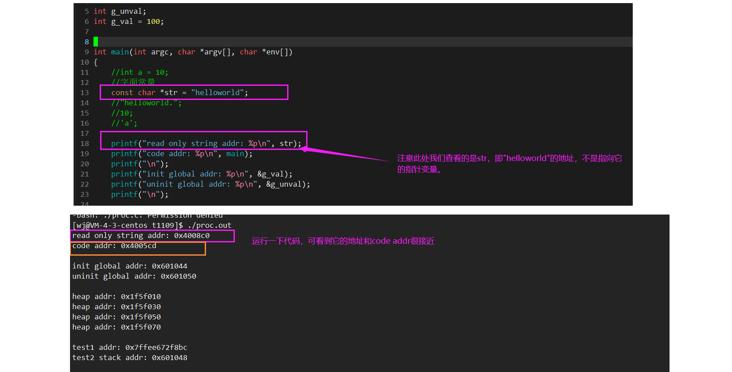Click output 'heap addr: 0x1f5f010'

pyautogui.click(x=117, y=297)
